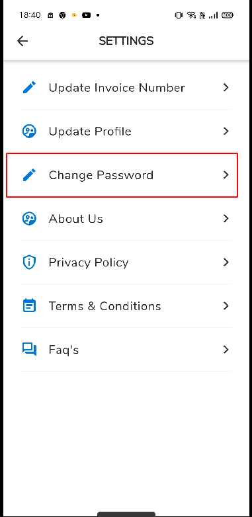Expand Update Invoice Number via its chevron
252x517 pixels.
click(x=226, y=87)
